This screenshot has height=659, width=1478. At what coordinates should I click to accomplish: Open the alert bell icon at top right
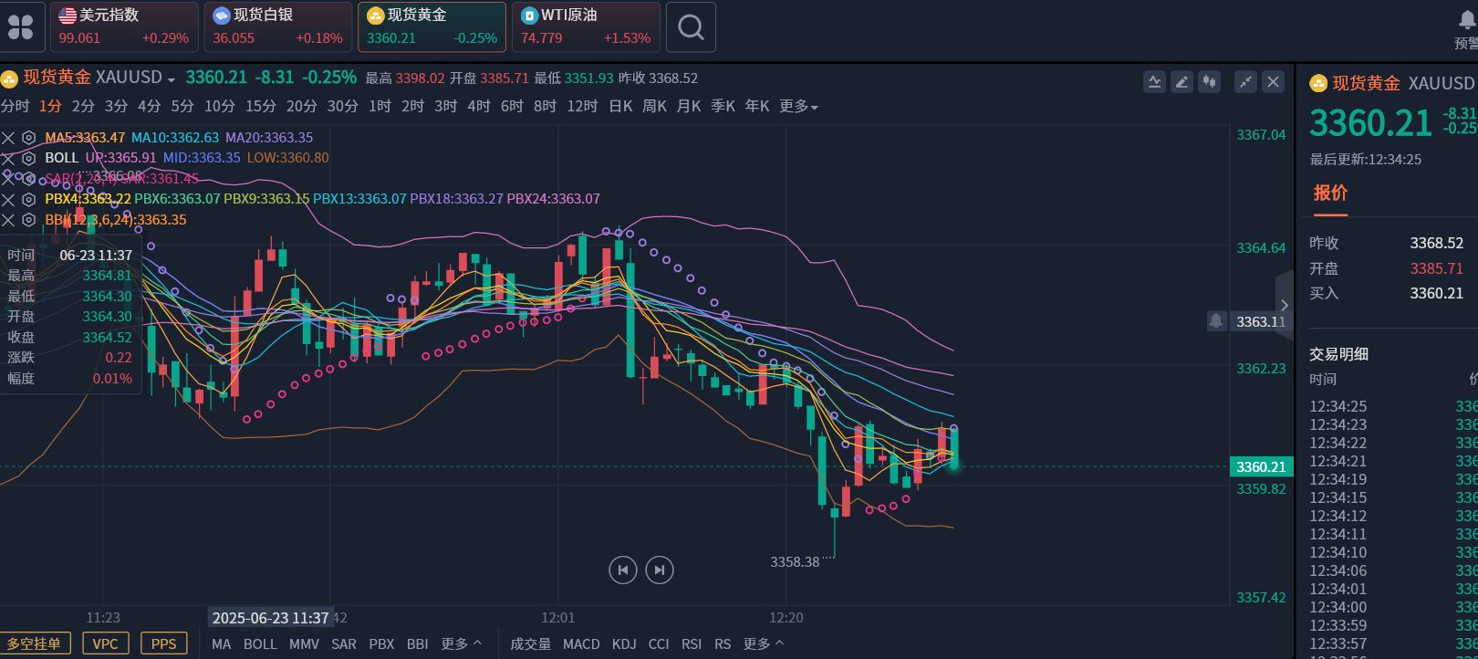pyautogui.click(x=1468, y=19)
